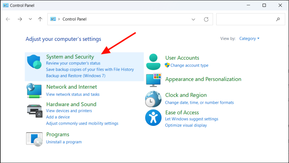Click the User Accounts person icon
289x163 pixels.
(153, 61)
